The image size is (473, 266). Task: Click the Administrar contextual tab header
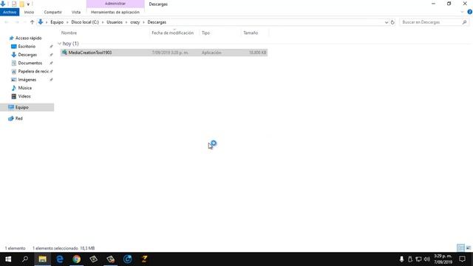(115, 4)
